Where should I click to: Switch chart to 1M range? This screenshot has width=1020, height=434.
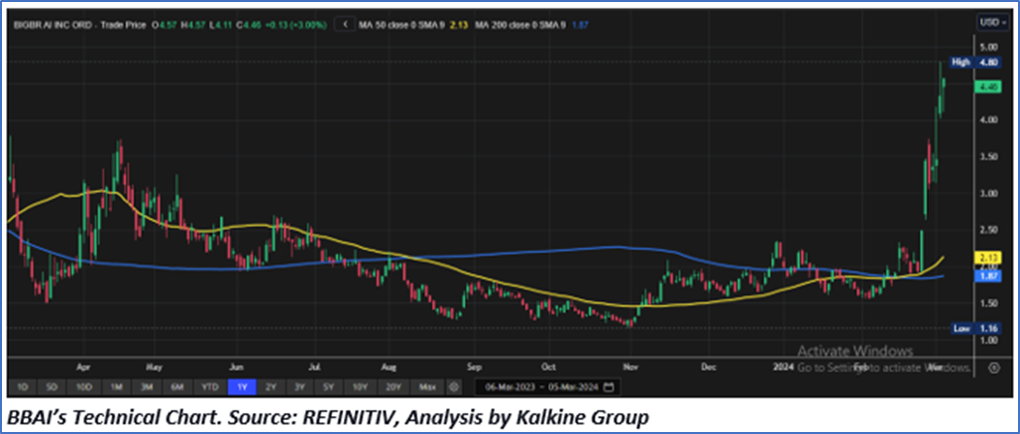(117, 387)
